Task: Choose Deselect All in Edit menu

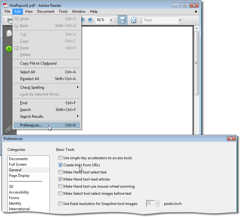Action: click(47, 79)
